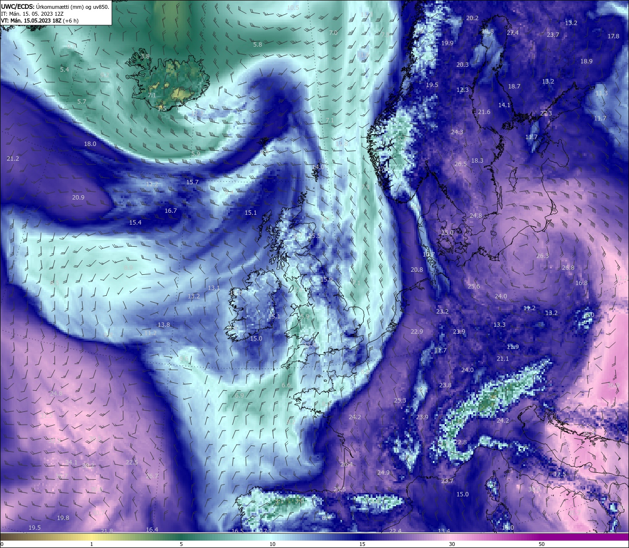Click the UWC/ECDS chart title text
The height and width of the screenshot is (548, 629).
pos(55,6)
